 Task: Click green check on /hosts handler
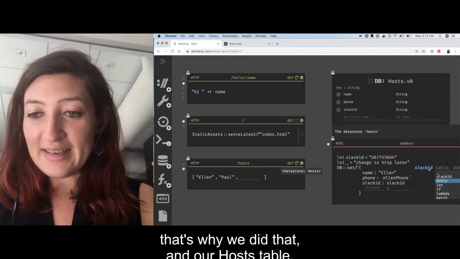coord(302,163)
